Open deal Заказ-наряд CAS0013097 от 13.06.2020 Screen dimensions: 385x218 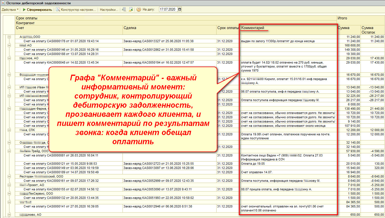[158, 168]
